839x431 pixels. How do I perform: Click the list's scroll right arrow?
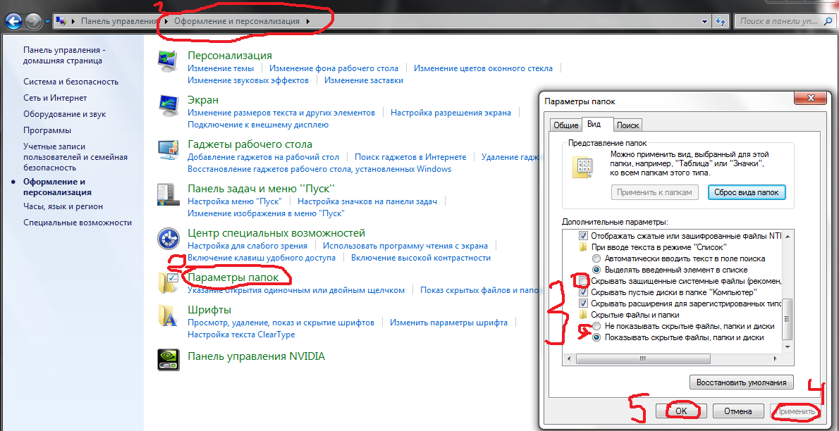coord(776,358)
